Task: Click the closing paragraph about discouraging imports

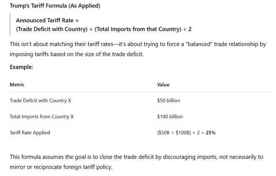Action: pyautogui.click(x=136, y=162)
